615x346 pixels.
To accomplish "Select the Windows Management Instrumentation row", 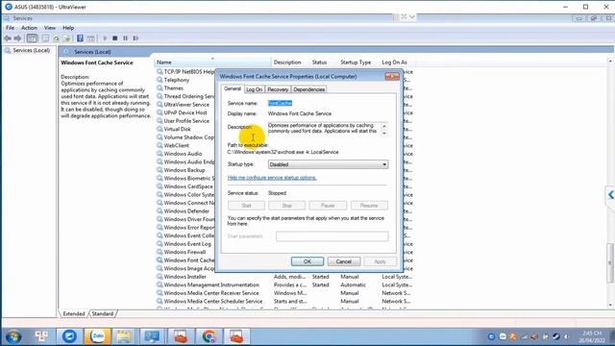I will (x=284, y=284).
